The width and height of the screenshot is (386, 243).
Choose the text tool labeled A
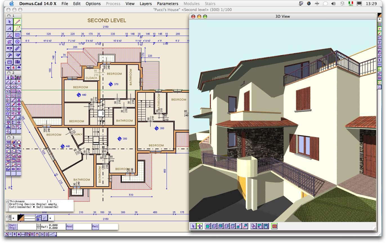(x=10, y=28)
